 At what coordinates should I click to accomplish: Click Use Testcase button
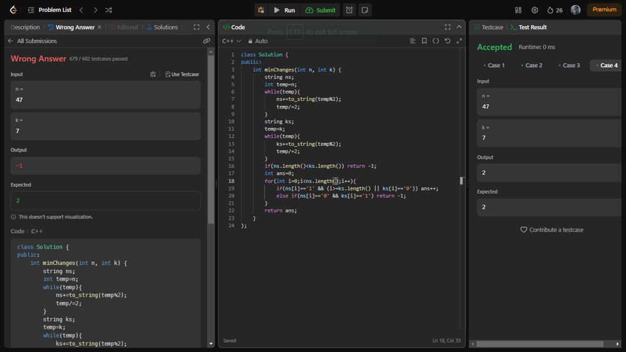(x=182, y=75)
